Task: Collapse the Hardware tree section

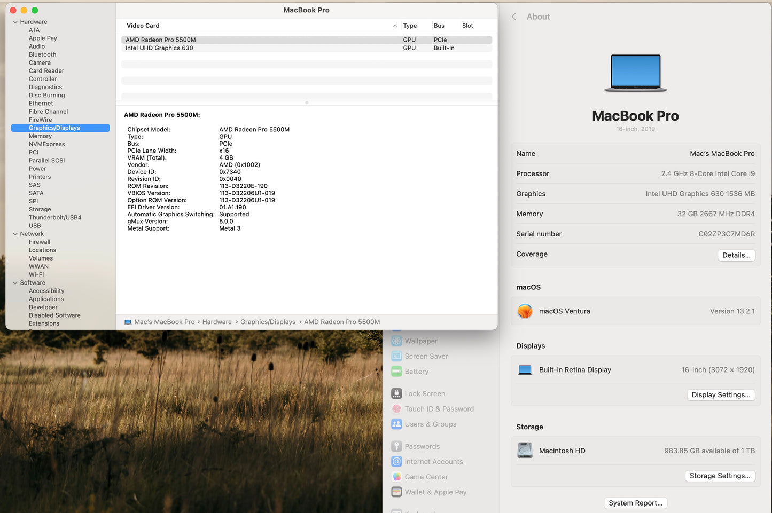Action: 15,22
